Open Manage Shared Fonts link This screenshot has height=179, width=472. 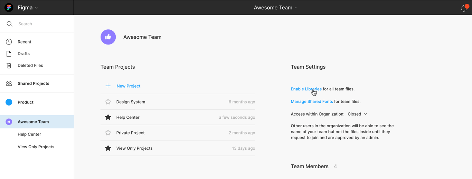point(312,101)
